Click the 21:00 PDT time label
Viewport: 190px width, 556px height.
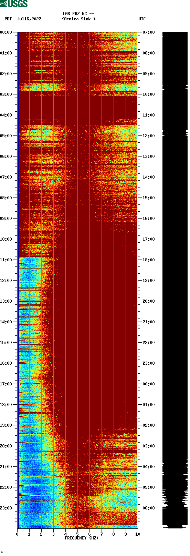[x=6, y=466]
